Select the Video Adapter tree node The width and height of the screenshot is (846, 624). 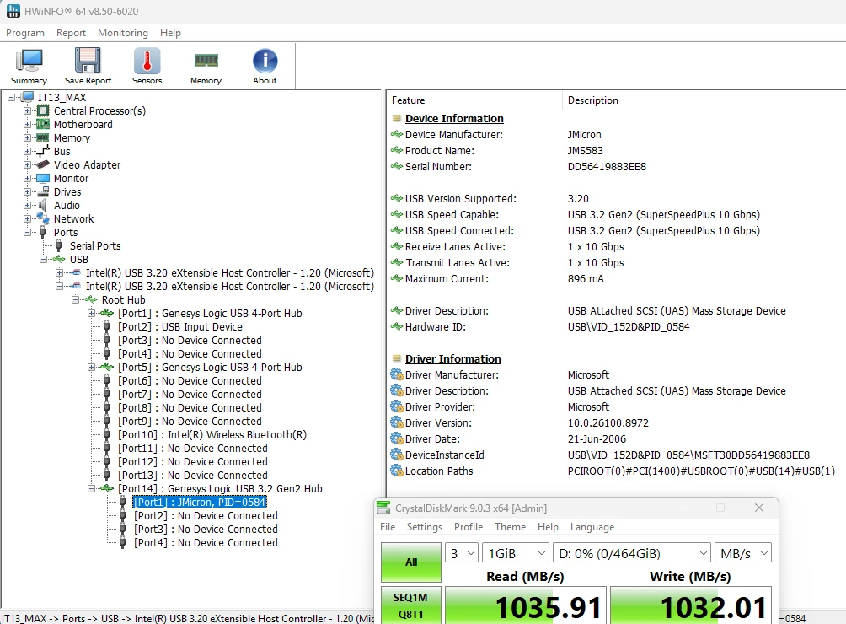click(x=87, y=165)
